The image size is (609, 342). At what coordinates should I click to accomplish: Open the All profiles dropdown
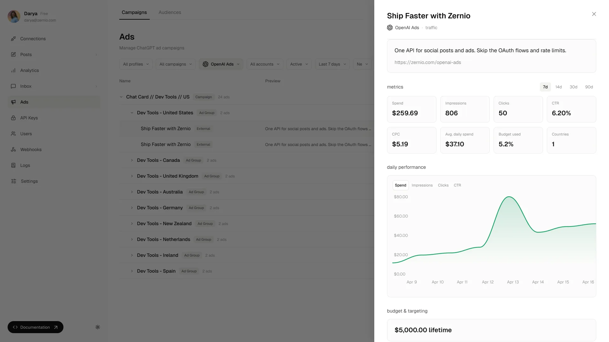(136, 64)
